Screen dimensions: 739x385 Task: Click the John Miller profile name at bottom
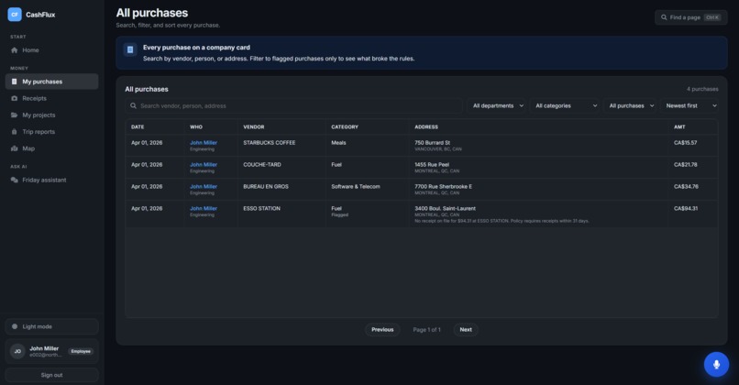tap(44, 348)
